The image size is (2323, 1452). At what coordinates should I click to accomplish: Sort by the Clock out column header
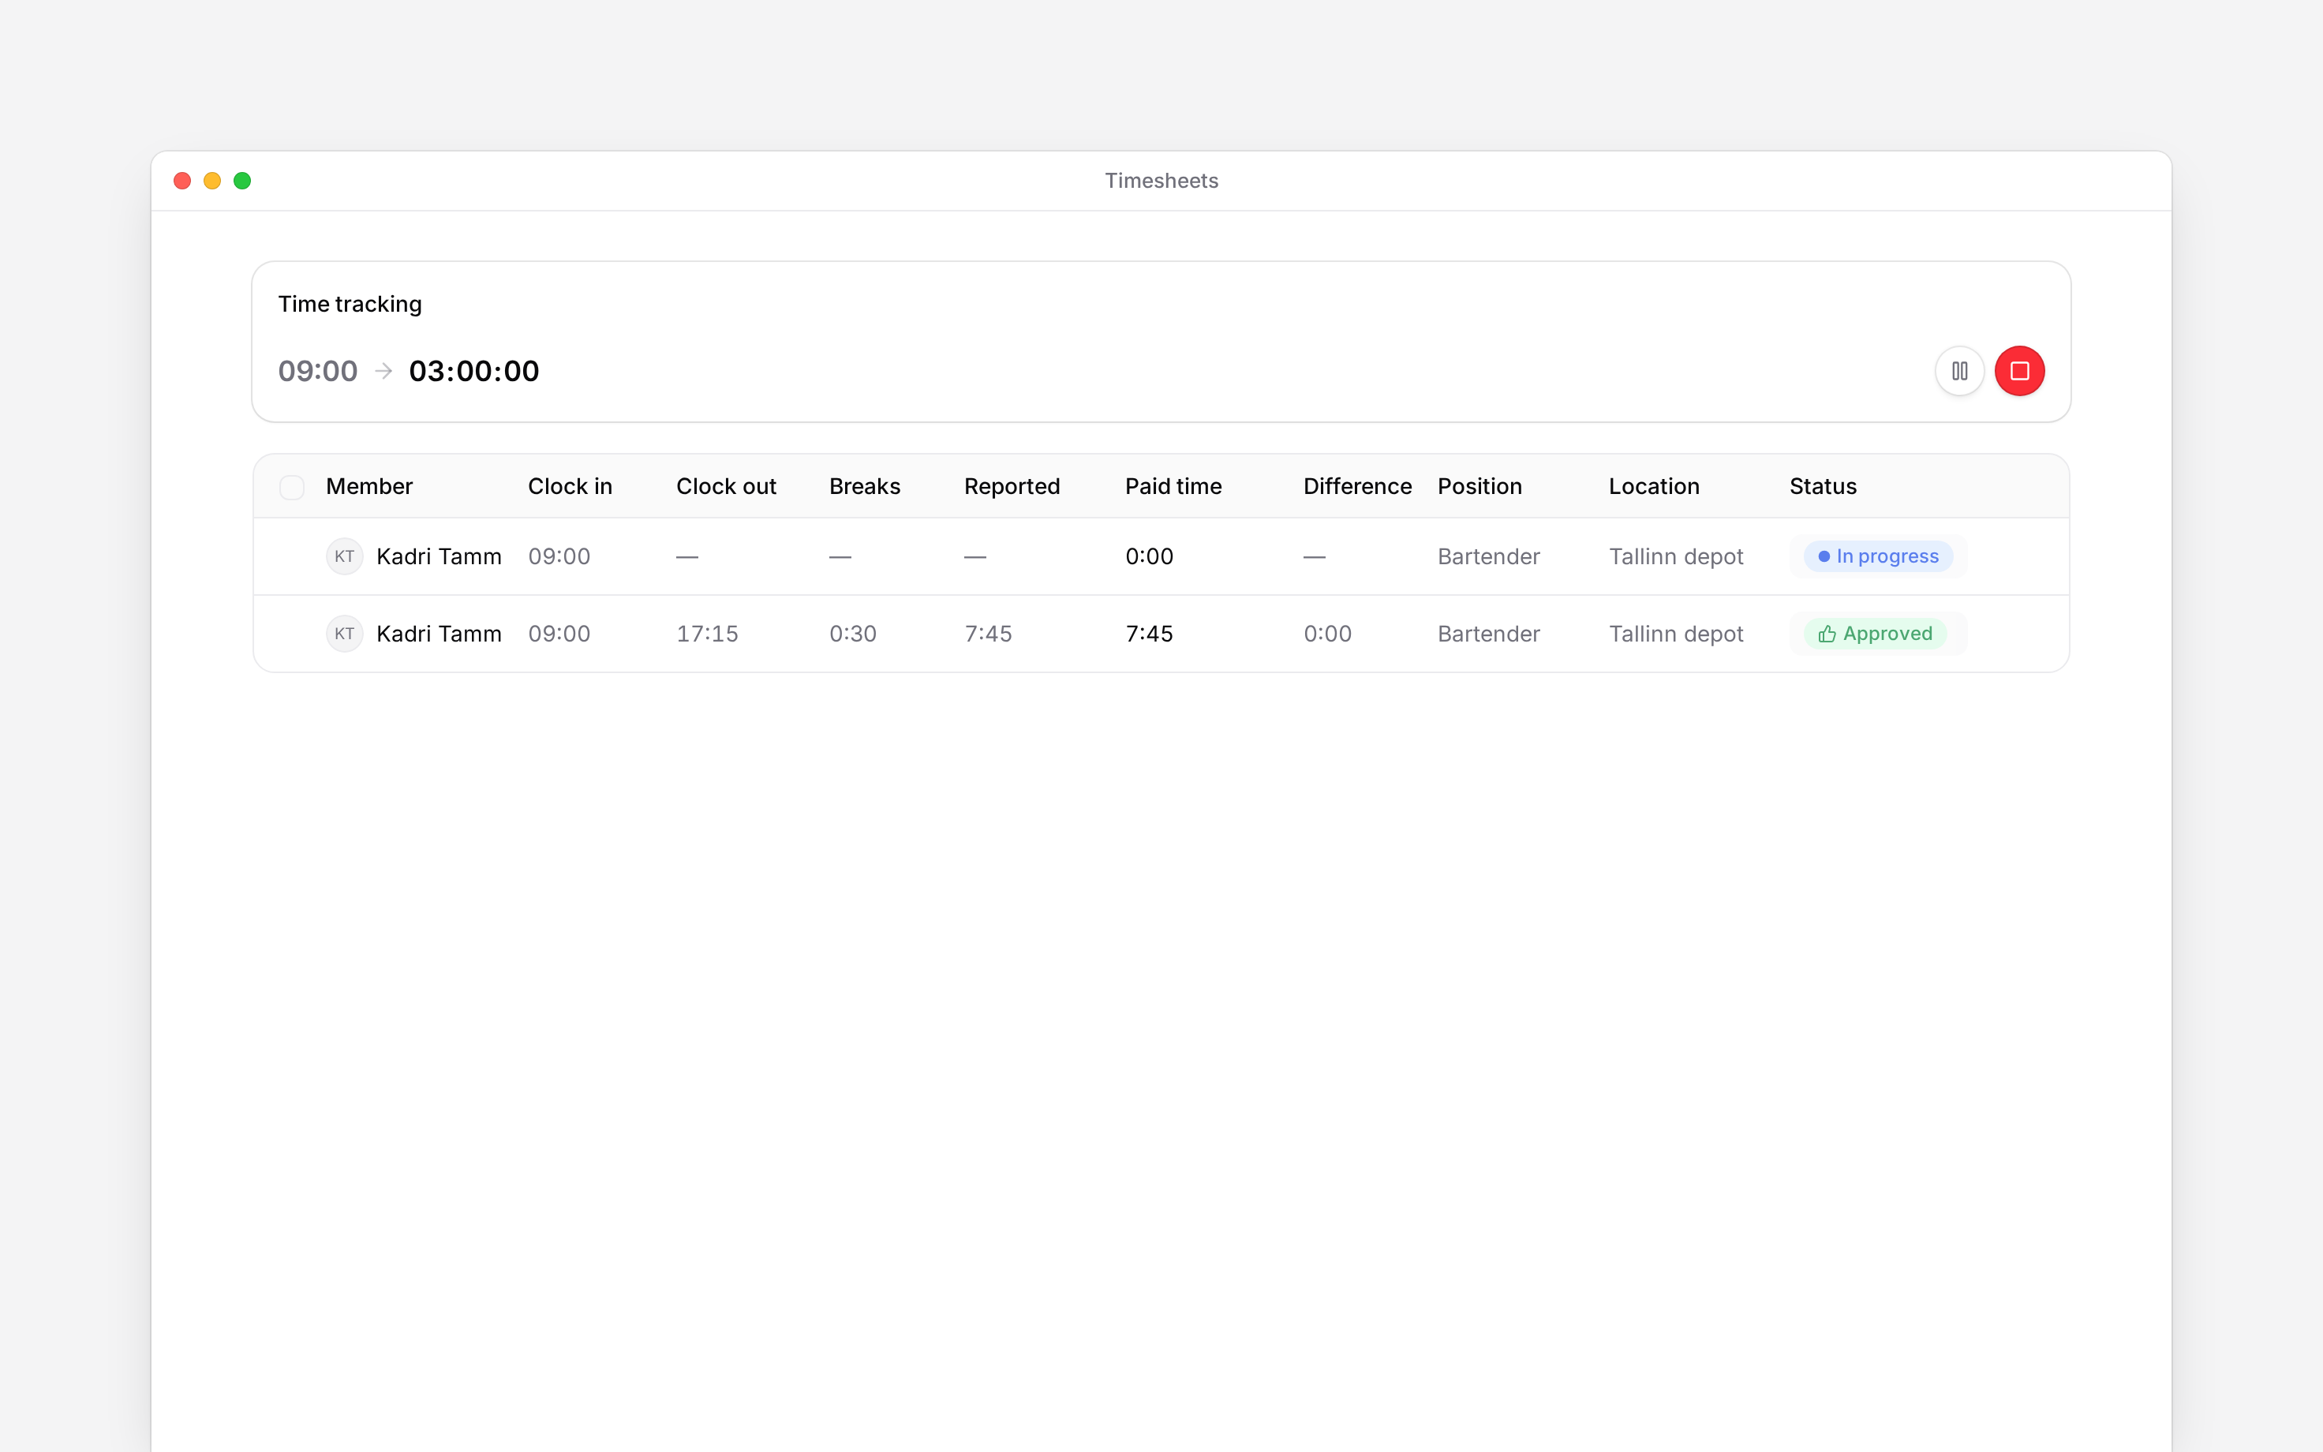click(726, 487)
